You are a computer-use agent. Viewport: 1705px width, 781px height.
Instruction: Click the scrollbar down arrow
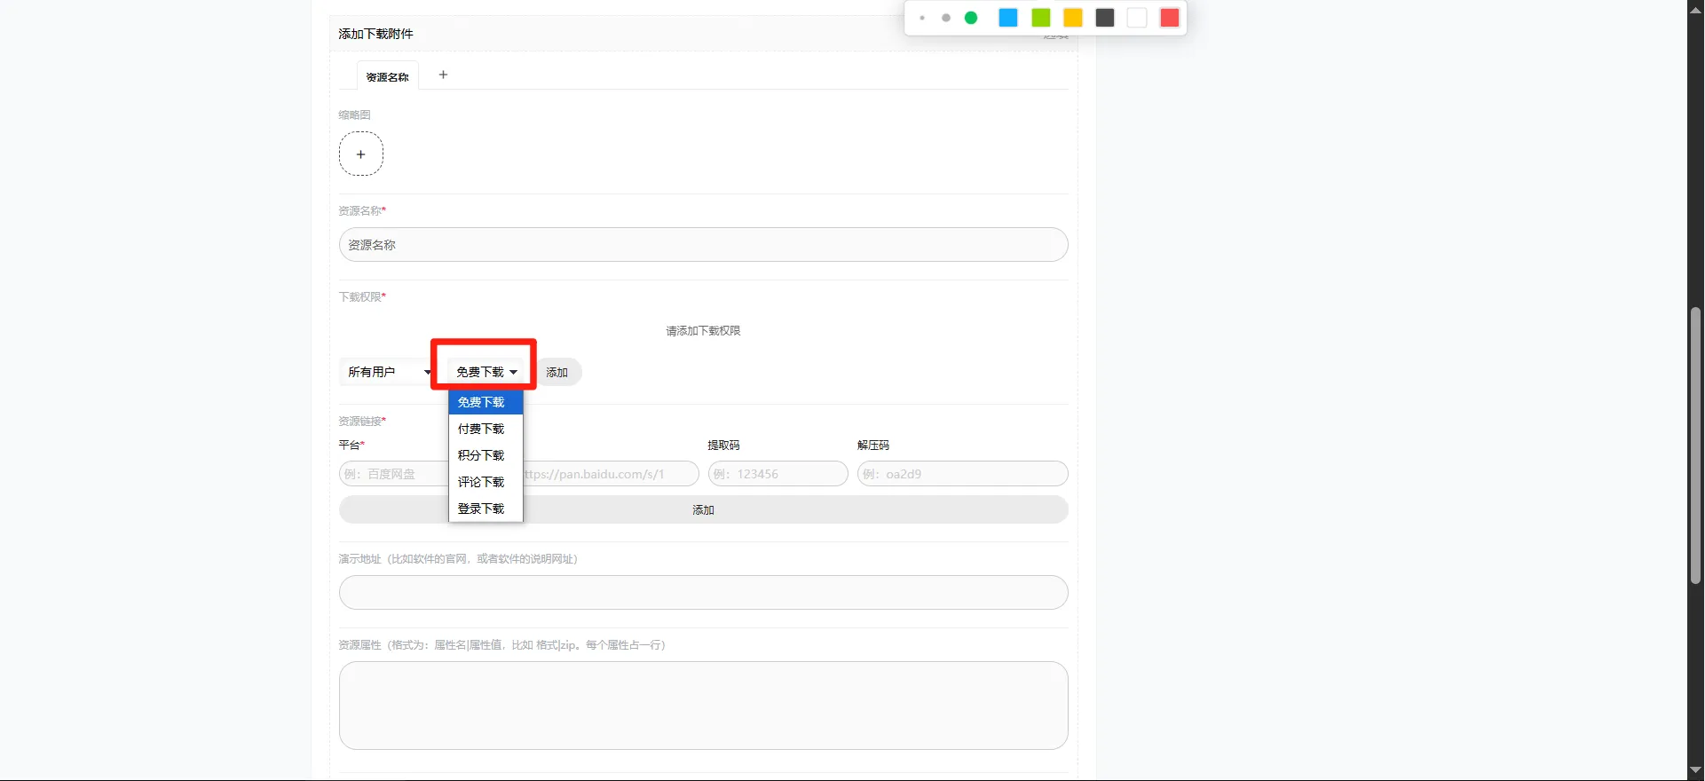(x=1695, y=770)
